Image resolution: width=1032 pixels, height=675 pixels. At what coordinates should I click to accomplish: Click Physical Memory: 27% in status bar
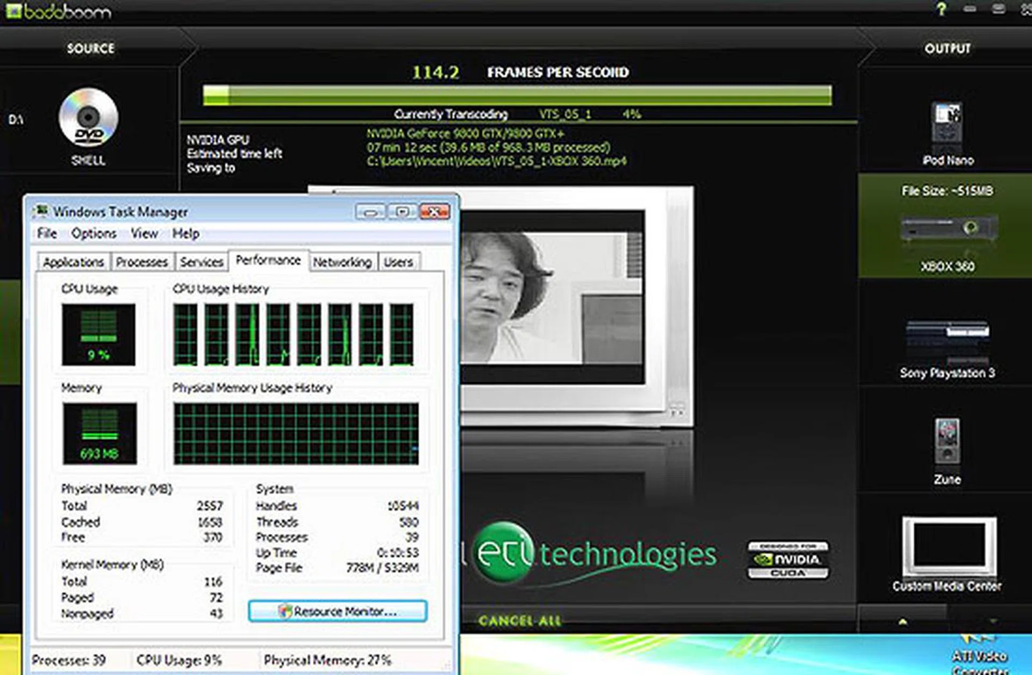click(x=327, y=660)
